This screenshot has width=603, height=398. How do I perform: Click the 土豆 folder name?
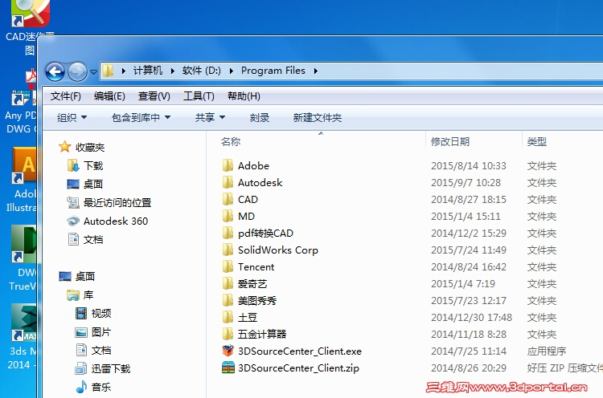point(248,318)
